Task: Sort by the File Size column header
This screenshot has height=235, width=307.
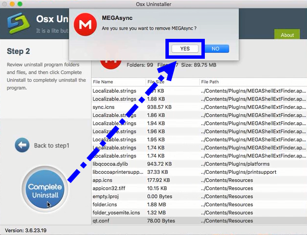Action: [159, 82]
